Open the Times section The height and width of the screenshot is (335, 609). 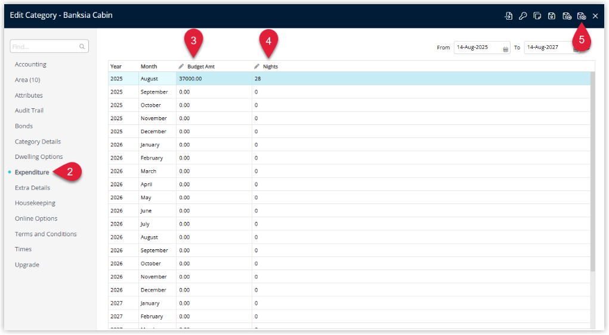click(23, 249)
